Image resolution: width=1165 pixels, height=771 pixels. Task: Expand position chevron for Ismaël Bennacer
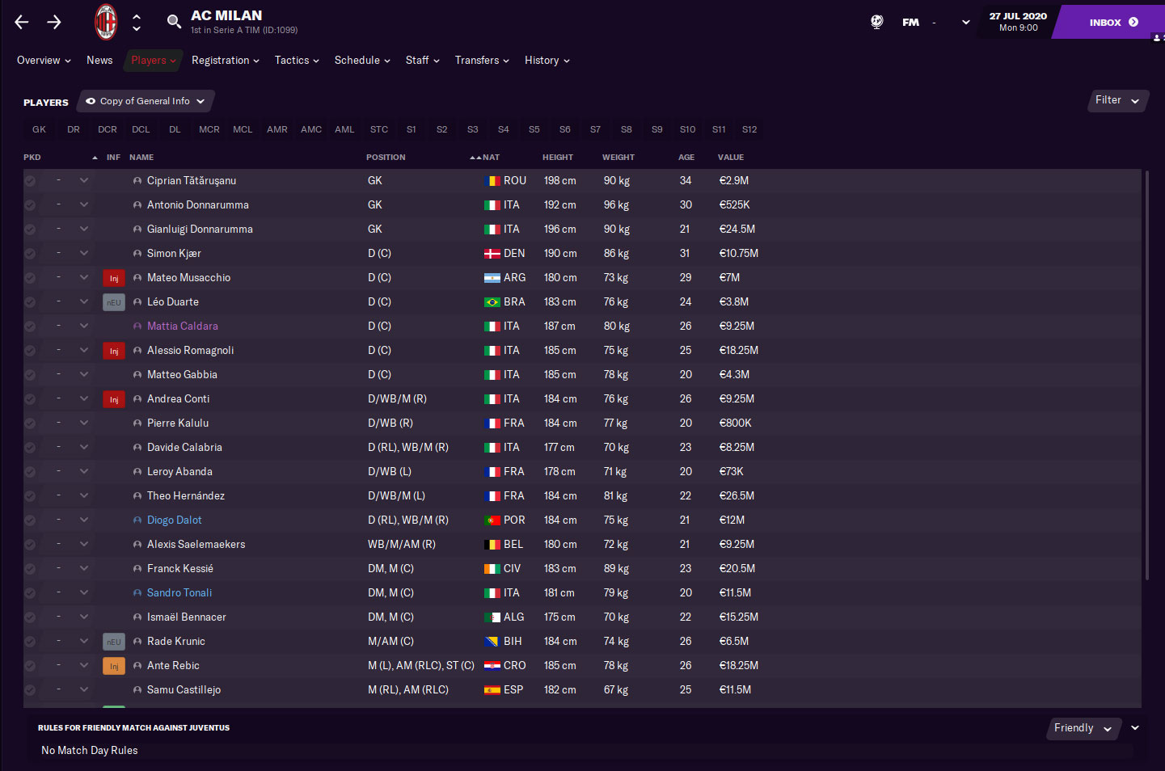(84, 617)
